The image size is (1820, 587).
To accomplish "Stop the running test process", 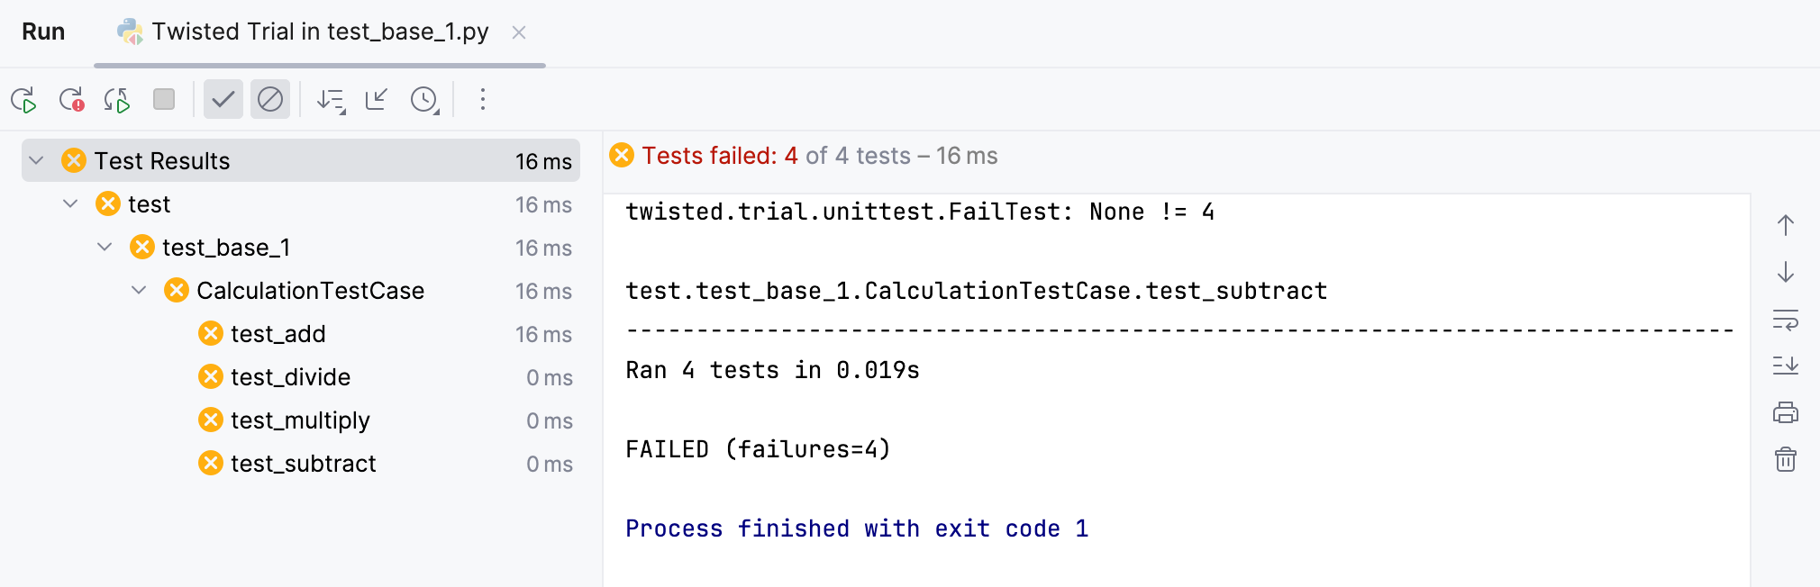I will tap(164, 99).
